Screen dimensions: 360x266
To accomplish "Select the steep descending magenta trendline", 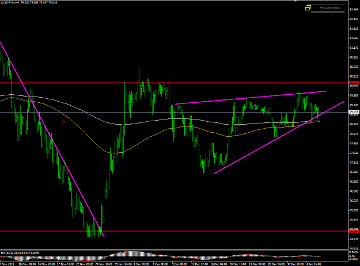I will coord(52,139).
